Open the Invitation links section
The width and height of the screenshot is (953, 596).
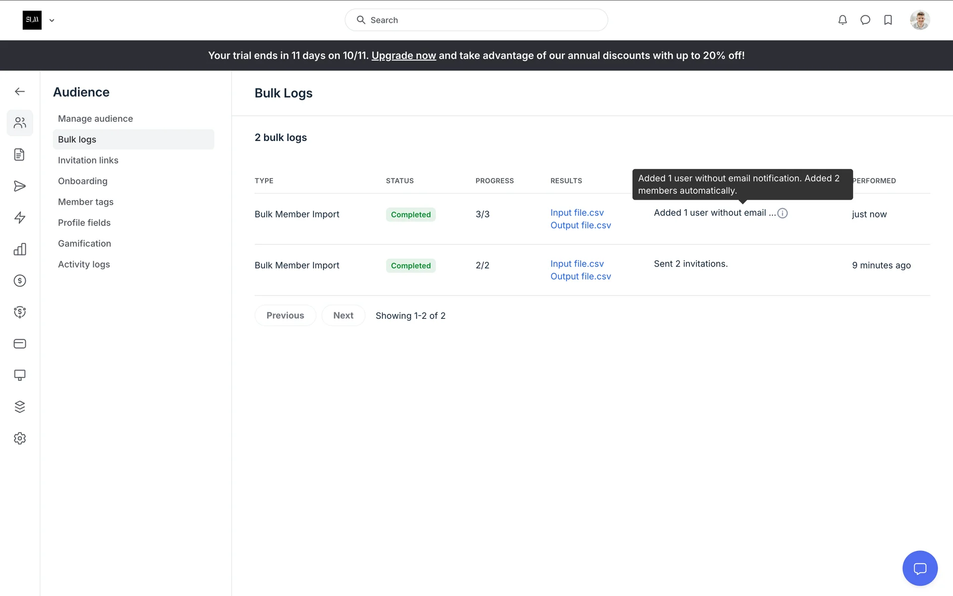click(x=88, y=160)
